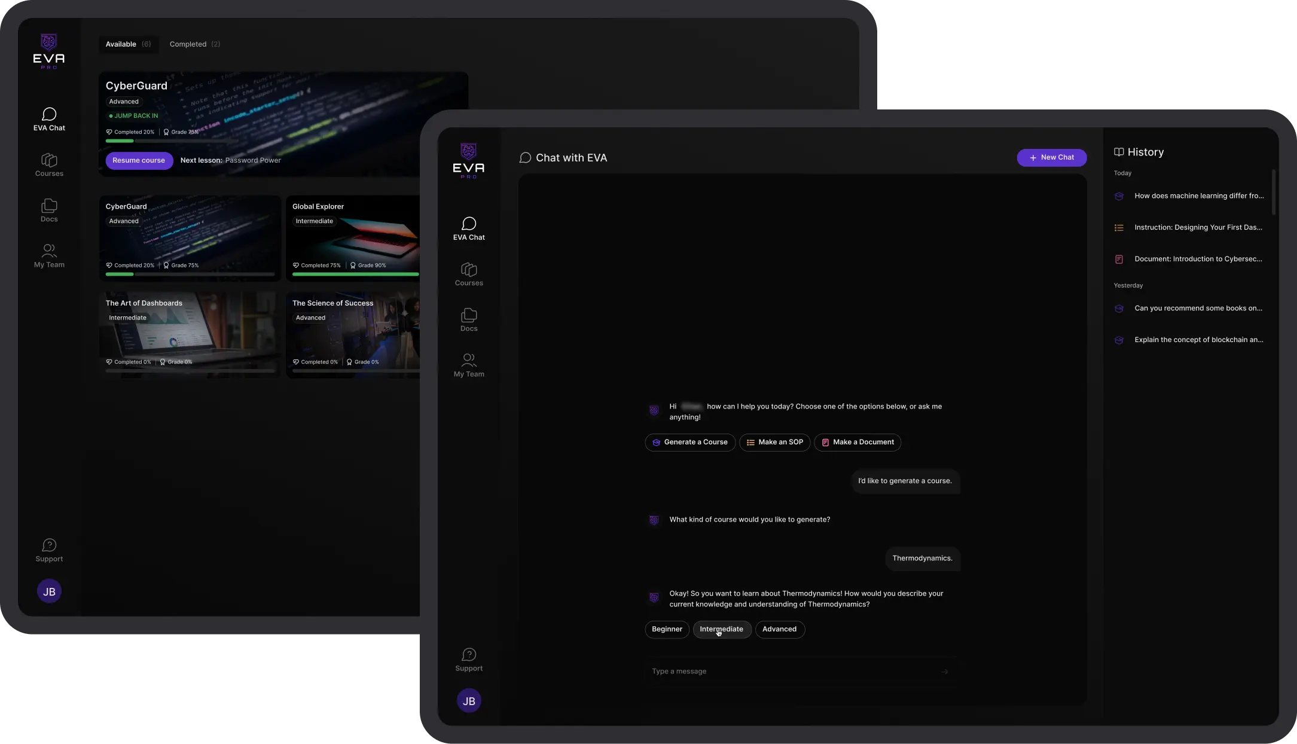Click the Resume course button for CyberGuard
Viewport: 1297px width, 744px height.
point(139,160)
